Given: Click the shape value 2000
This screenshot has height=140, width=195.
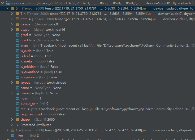Looking at the screenshot, I should pos(51,120).
